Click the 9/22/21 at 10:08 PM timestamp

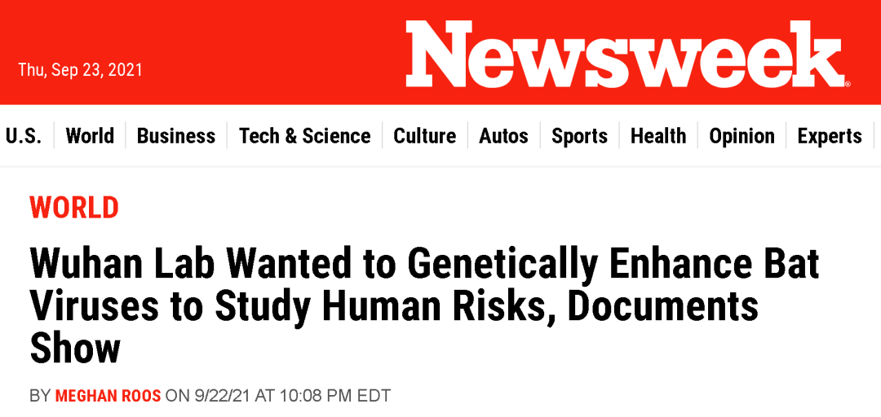(293, 396)
